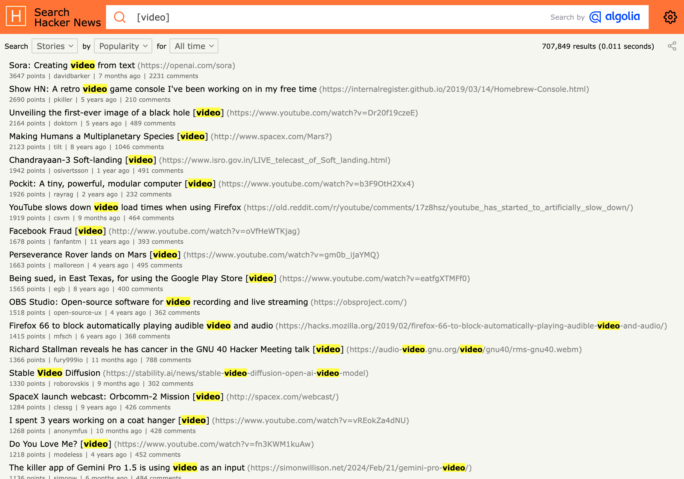
Task: Open the OBS Studio story
Action: 158,302
